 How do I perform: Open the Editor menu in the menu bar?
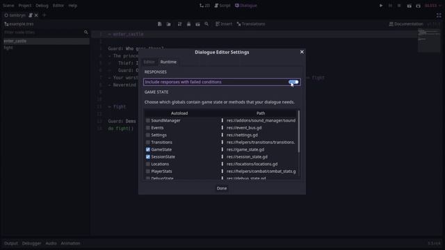tap(58, 6)
